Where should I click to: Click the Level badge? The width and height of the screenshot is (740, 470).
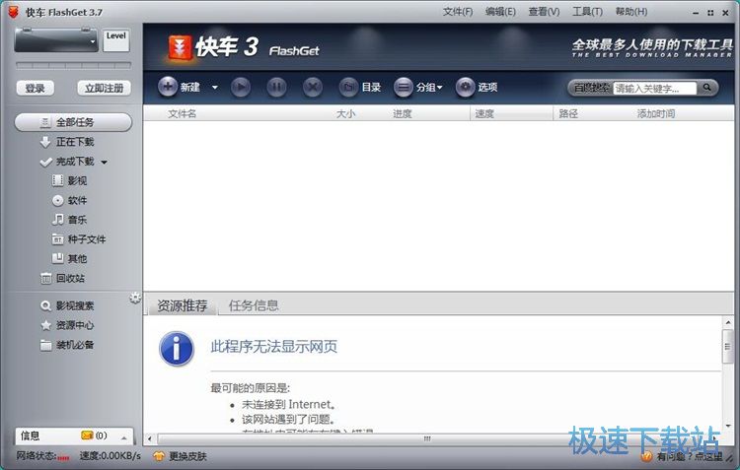[x=116, y=40]
